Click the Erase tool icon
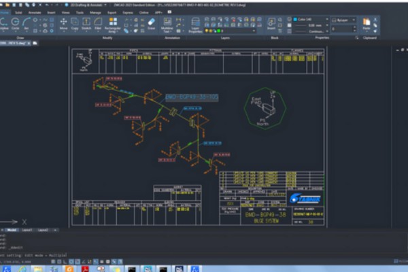This screenshot has width=408, height=272. (x=151, y=24)
